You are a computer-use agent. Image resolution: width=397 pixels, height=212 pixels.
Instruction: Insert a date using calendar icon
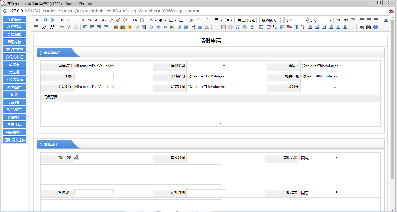[x=223, y=27]
